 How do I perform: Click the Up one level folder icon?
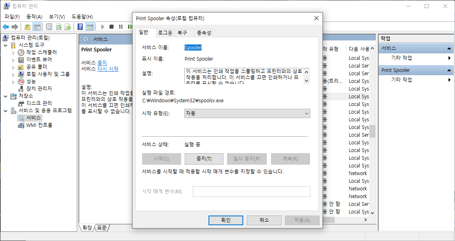click(x=27, y=27)
